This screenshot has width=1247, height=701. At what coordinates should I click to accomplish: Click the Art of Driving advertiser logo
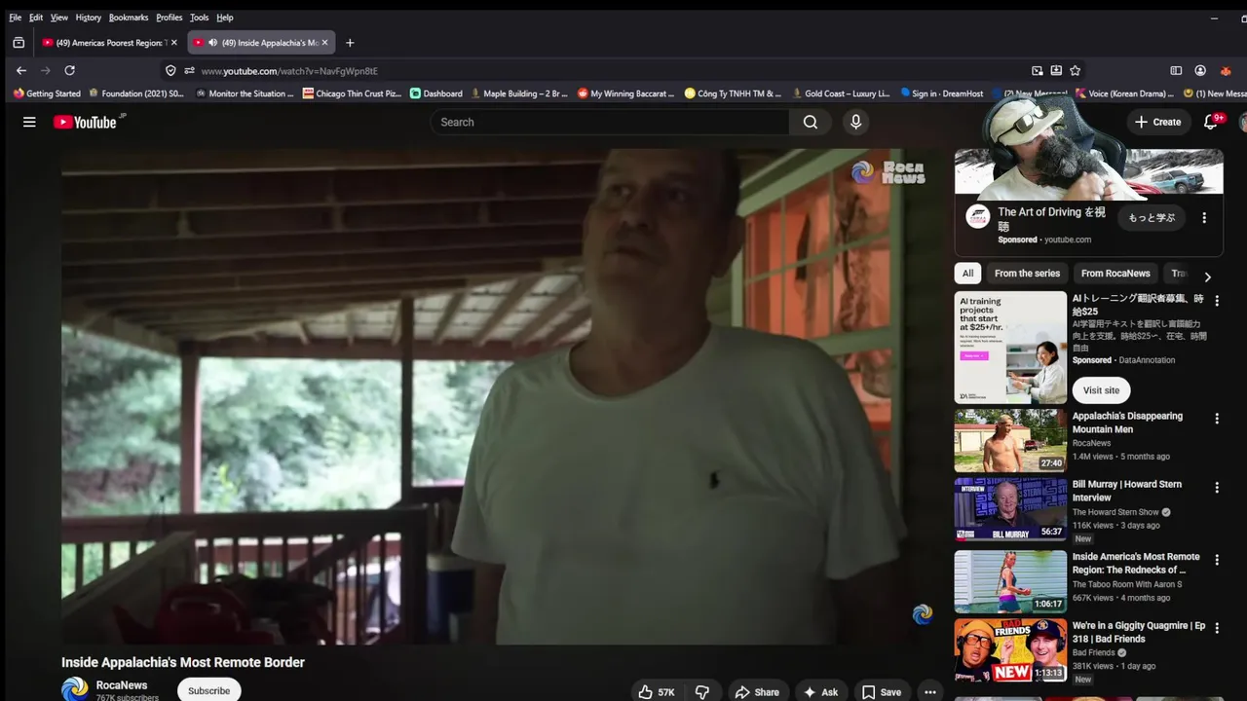point(977,217)
